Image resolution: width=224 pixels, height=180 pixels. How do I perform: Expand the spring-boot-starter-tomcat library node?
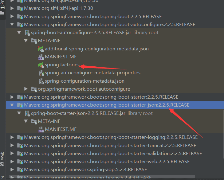coord(12,145)
